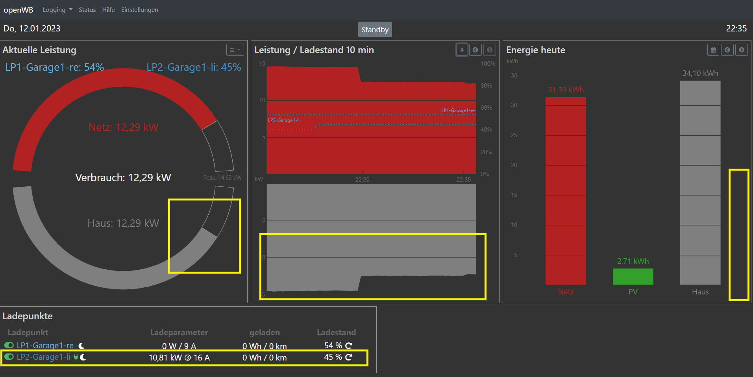Toggle off the LP2-Garage1-li charge point
The width and height of the screenshot is (753, 377).
pyautogui.click(x=9, y=357)
